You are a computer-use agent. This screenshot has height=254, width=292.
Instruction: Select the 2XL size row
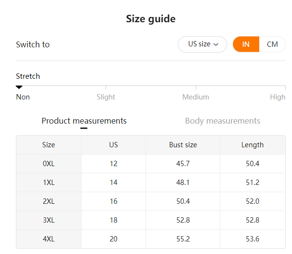(x=151, y=201)
